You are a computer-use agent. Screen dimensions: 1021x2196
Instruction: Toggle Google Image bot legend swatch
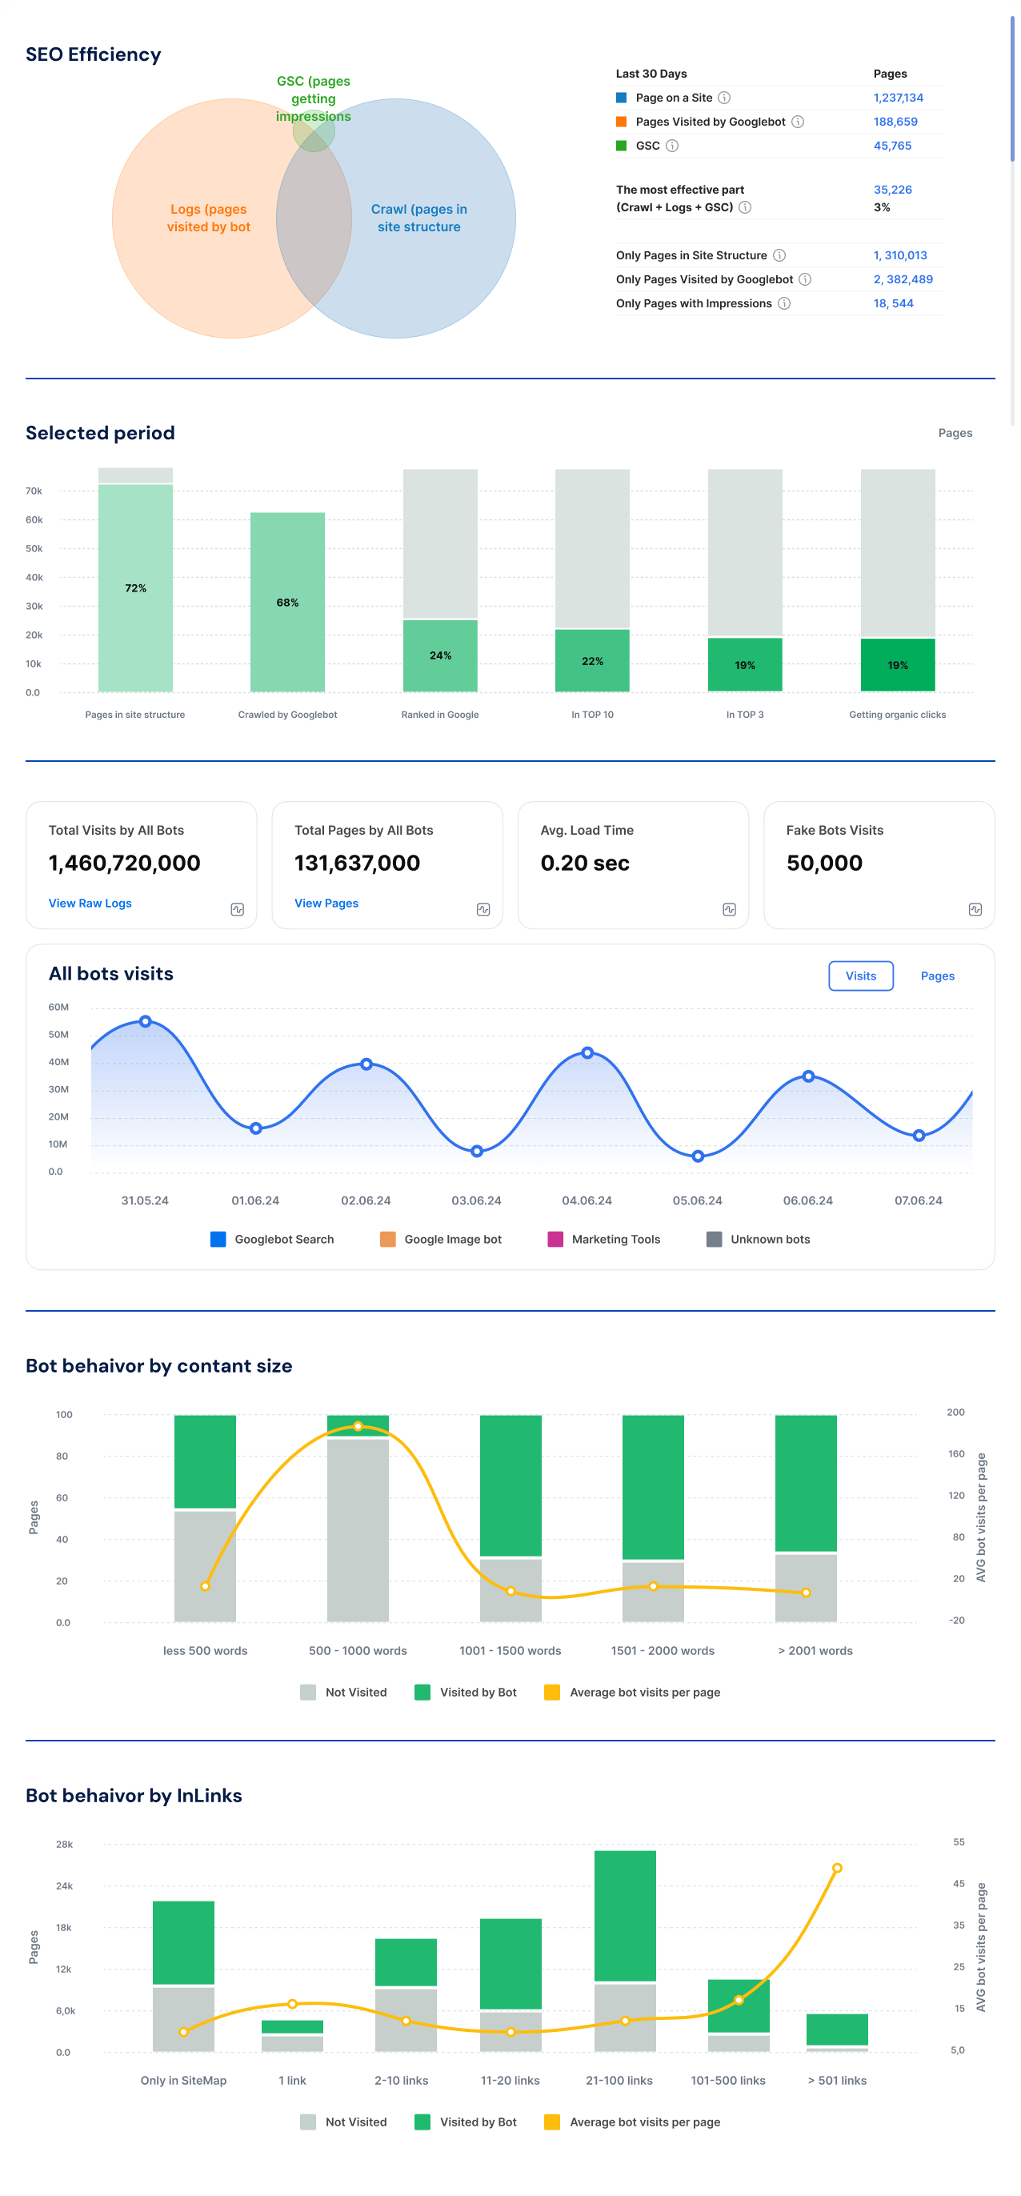388,1240
